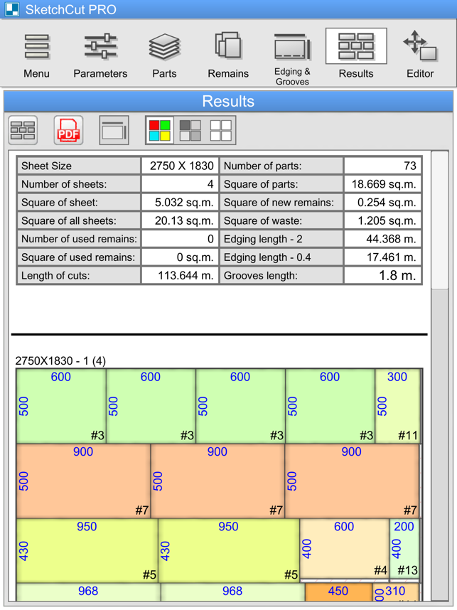Select the first 900x500 part #7

coord(83,481)
